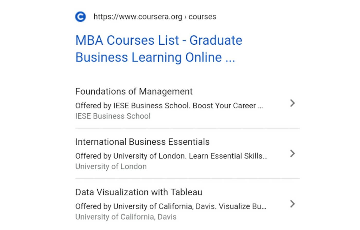Expand the Data Visualization with Tableau chevron

[292, 204]
